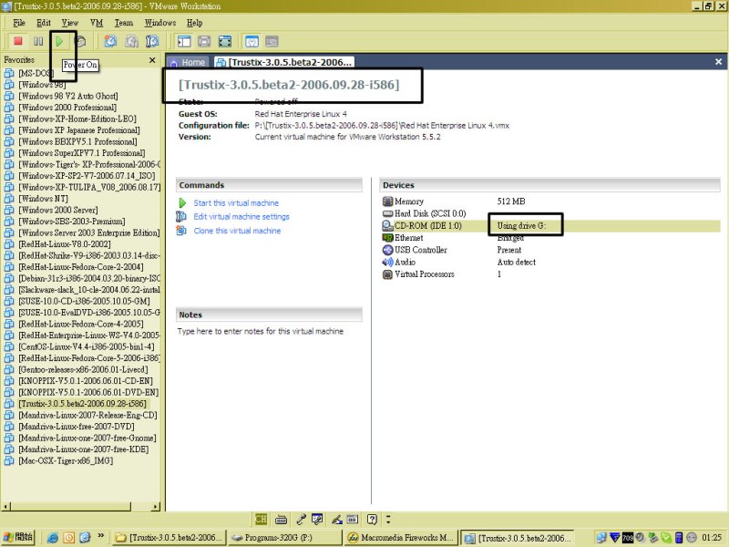Select [Gentoo-releases-x86-2006.01-Livecd] favorite
This screenshot has width=729, height=547.
click(x=83, y=369)
